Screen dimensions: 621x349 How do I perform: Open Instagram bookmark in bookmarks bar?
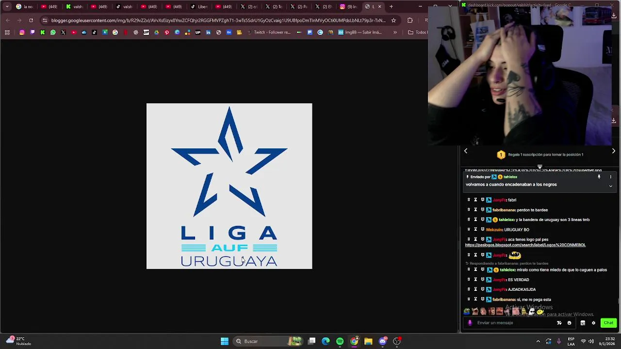[x=22, y=32]
